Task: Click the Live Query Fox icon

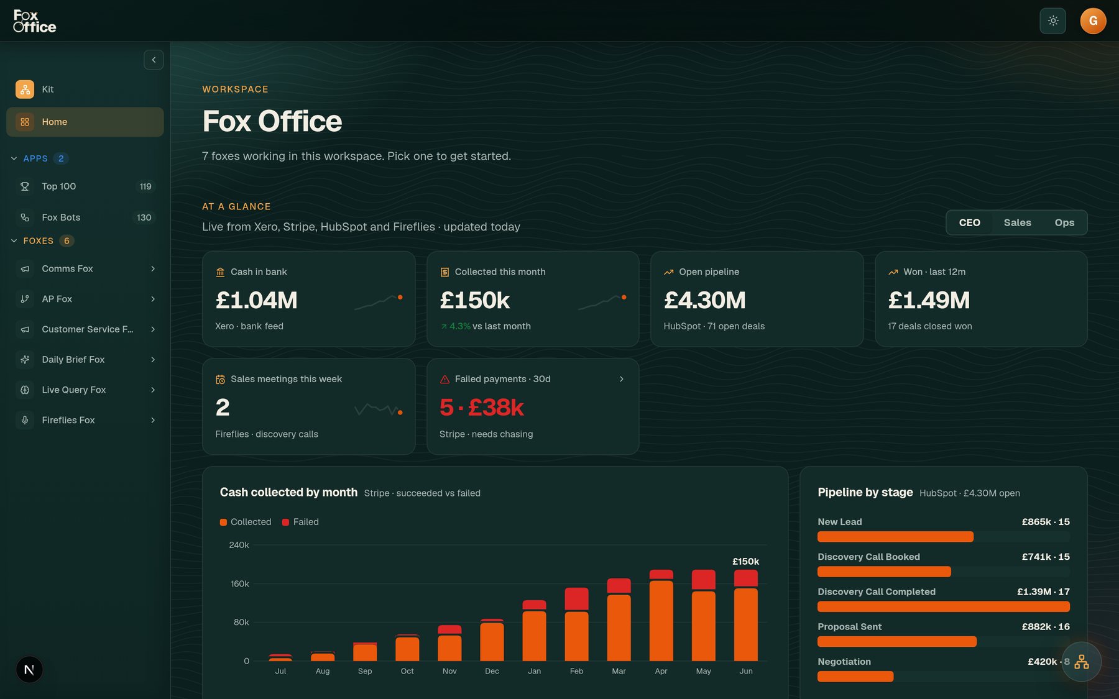Action: (x=25, y=390)
